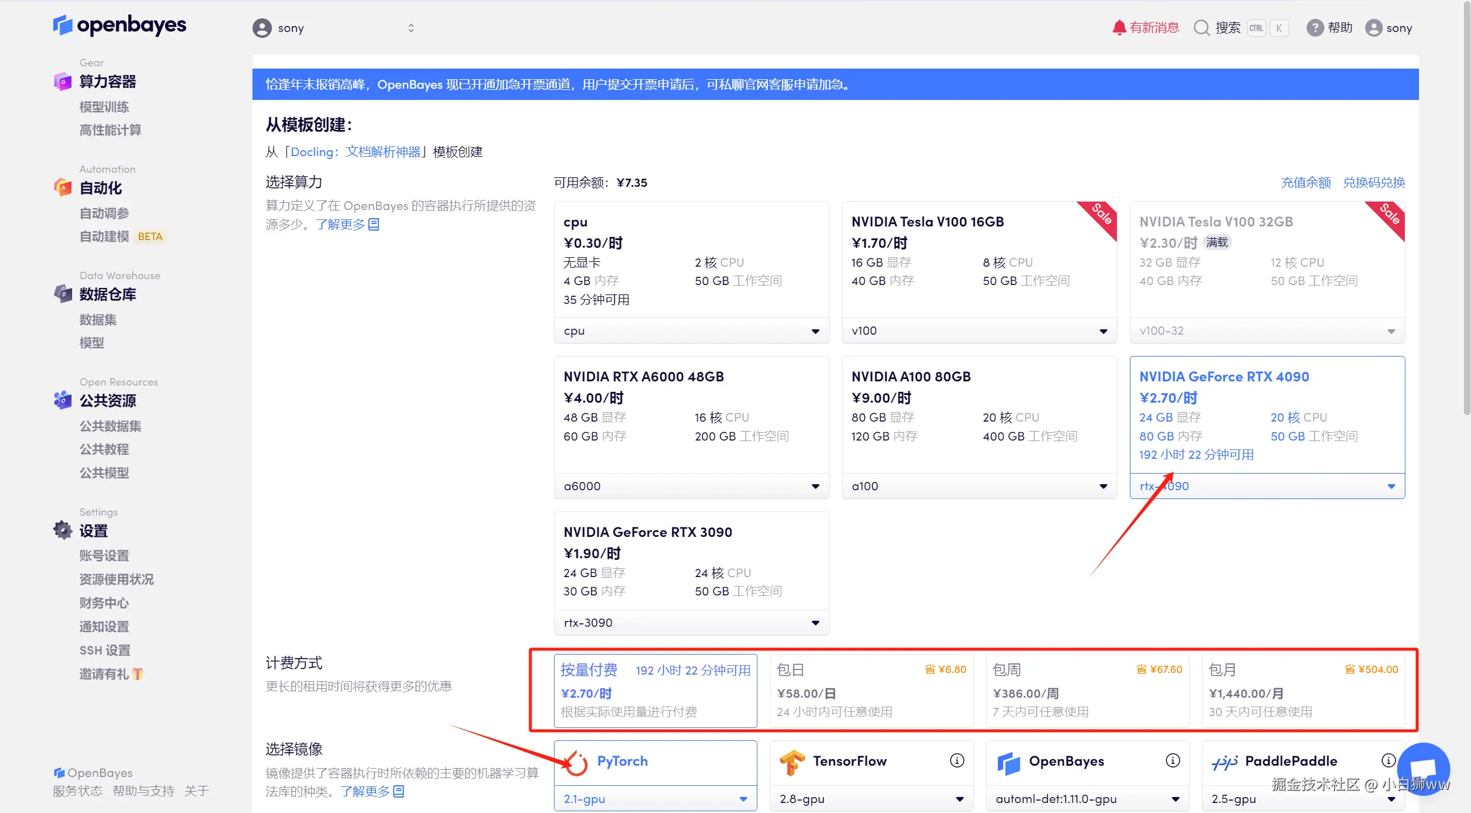Viewport: 1471px width, 813px height.
Task: Expand the rtx-4090 dropdown arrow
Action: pos(1391,486)
